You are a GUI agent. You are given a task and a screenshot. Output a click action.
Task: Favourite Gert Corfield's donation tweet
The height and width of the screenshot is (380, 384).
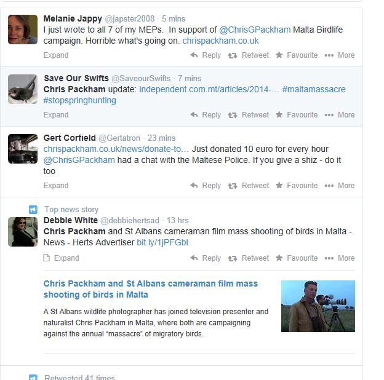(296, 186)
